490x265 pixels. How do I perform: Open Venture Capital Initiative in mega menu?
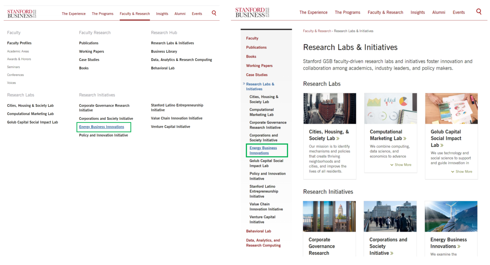coord(170,127)
